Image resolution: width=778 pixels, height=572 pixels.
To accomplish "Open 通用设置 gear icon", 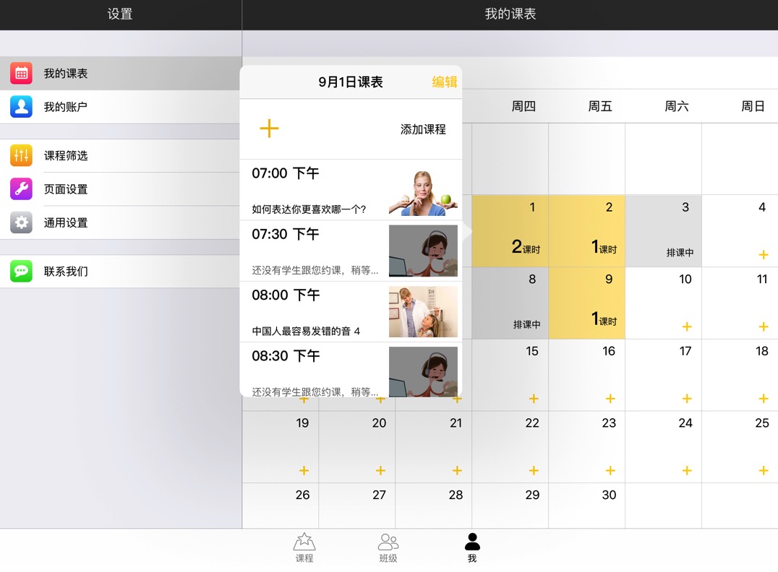I will click(22, 222).
